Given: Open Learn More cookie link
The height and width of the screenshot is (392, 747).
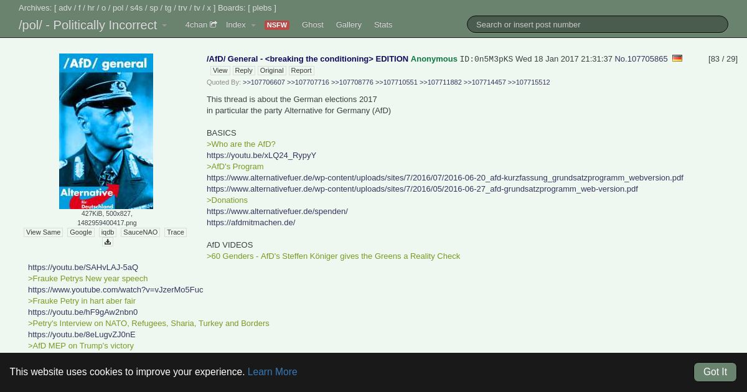Looking at the screenshot, I should [272, 372].
